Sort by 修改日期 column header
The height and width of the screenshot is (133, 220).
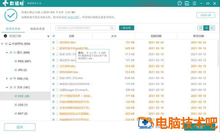[x=198, y=36]
